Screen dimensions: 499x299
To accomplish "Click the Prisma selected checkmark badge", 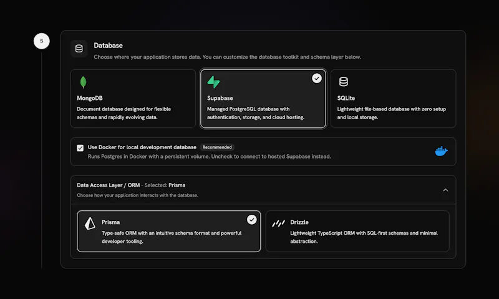I will tap(251, 220).
